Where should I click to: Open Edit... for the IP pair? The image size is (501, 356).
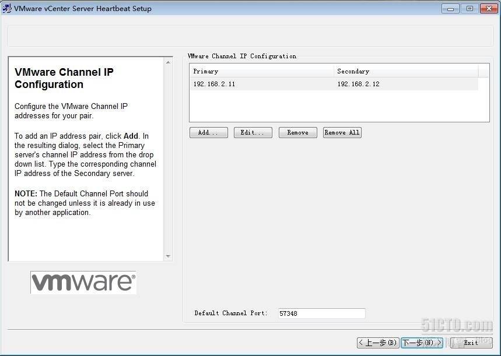coord(253,132)
